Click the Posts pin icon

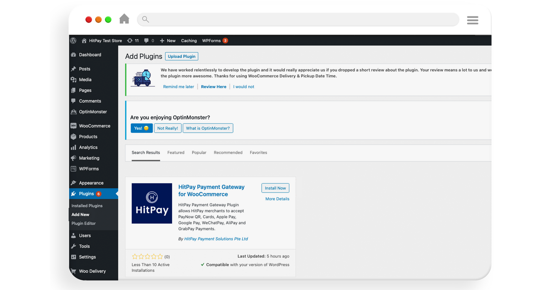pos(73,69)
